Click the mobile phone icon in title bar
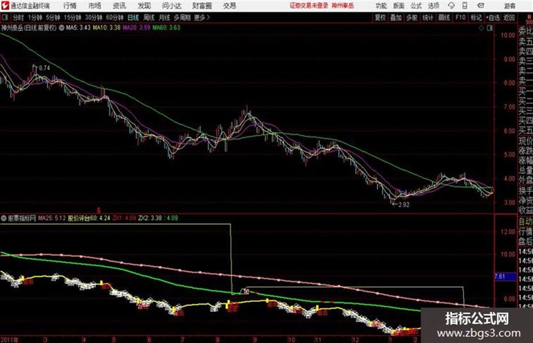 [x=465, y=6]
